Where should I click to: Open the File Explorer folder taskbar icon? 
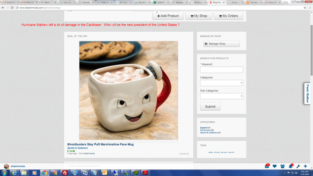pos(24,173)
